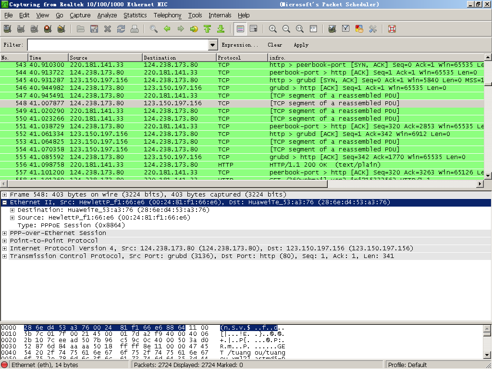Open the Go menu
The height and width of the screenshot is (369, 492).
click(59, 15)
